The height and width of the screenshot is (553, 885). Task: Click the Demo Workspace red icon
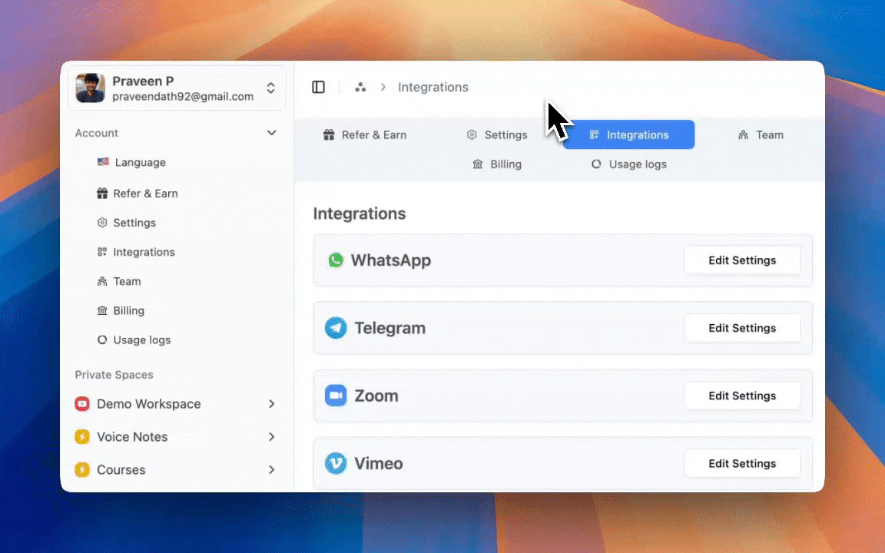pos(82,404)
